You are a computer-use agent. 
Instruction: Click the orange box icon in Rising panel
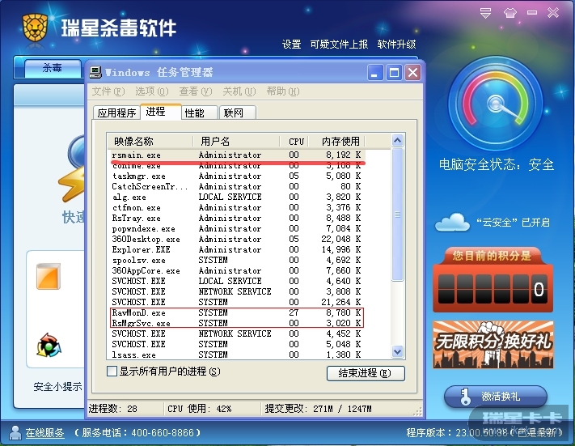coord(49,276)
